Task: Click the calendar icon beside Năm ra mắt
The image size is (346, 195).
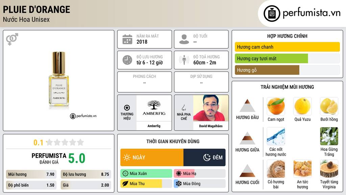Action: (127, 39)
